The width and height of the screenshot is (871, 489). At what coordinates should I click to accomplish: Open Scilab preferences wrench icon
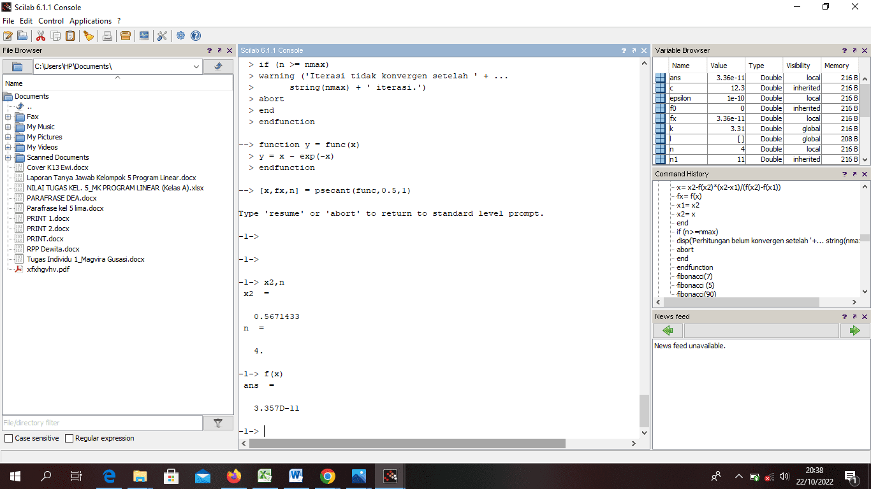point(162,36)
